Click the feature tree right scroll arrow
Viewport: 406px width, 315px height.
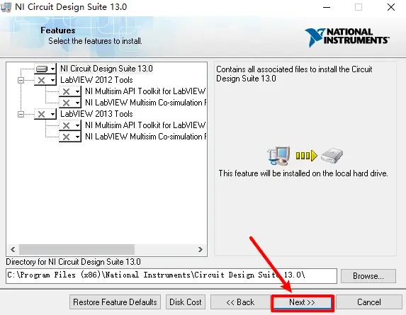[200, 249]
